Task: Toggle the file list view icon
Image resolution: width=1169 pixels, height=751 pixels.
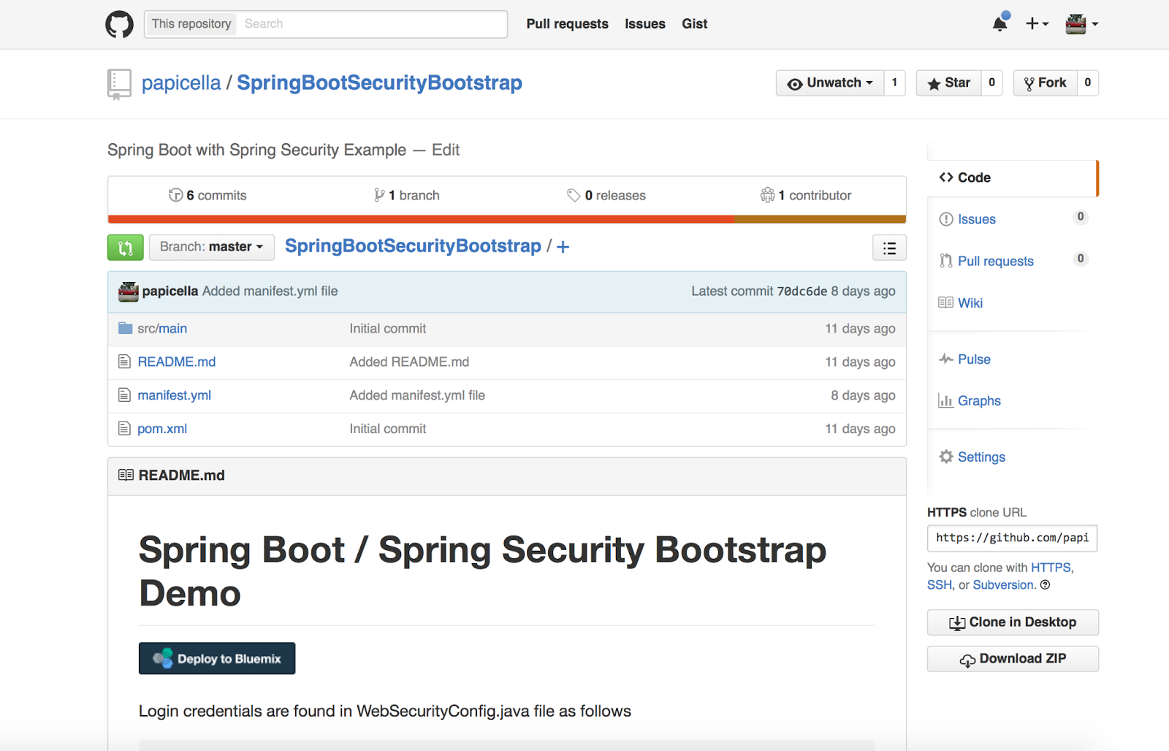Action: pyautogui.click(x=889, y=248)
